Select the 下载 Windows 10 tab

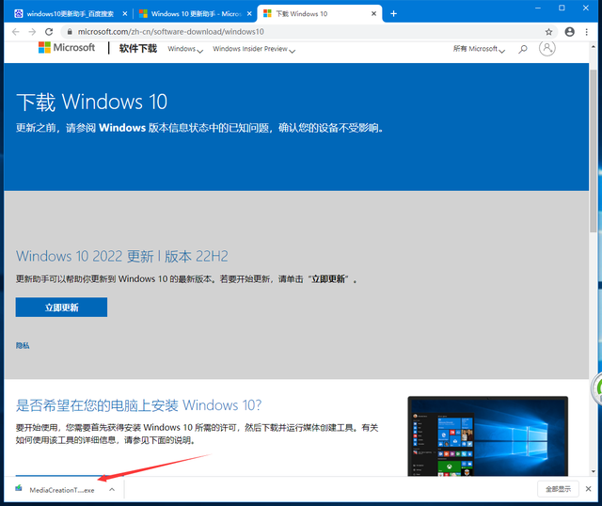coord(319,14)
